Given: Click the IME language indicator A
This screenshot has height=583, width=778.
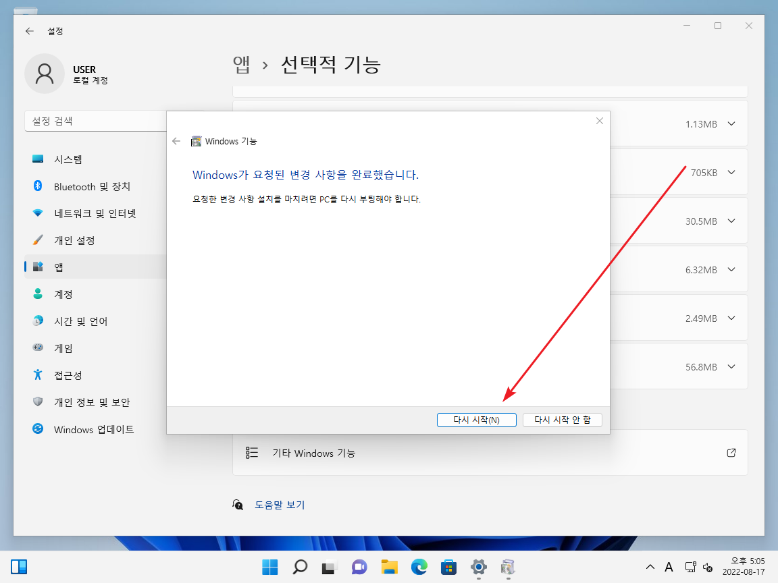Looking at the screenshot, I should (669, 567).
